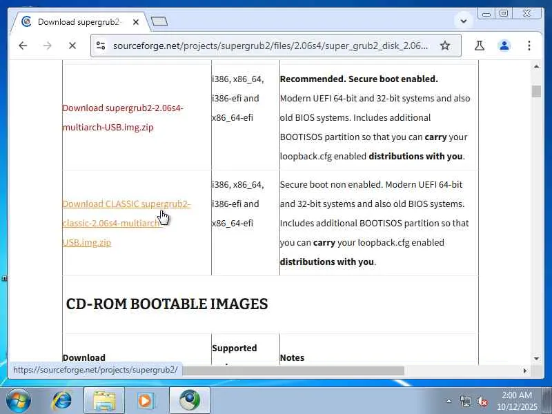552x414 pixels.
Task: Click the horizontal scrollbar right arrow
Action: point(524,371)
